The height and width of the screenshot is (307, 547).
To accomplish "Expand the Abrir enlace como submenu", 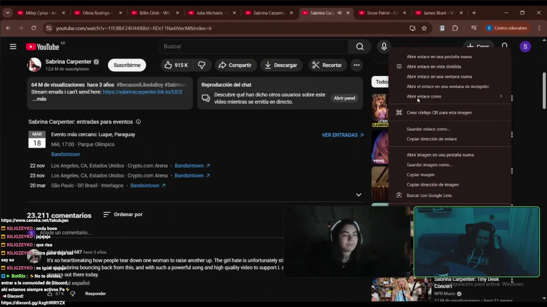I will point(450,96).
